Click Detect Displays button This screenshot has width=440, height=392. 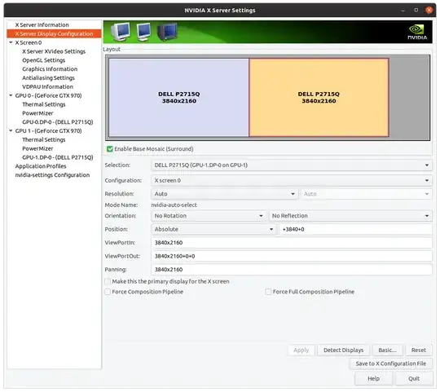pyautogui.click(x=343, y=350)
